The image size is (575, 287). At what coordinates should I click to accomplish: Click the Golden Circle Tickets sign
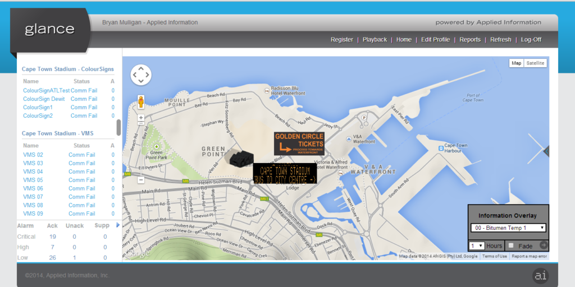299,143
